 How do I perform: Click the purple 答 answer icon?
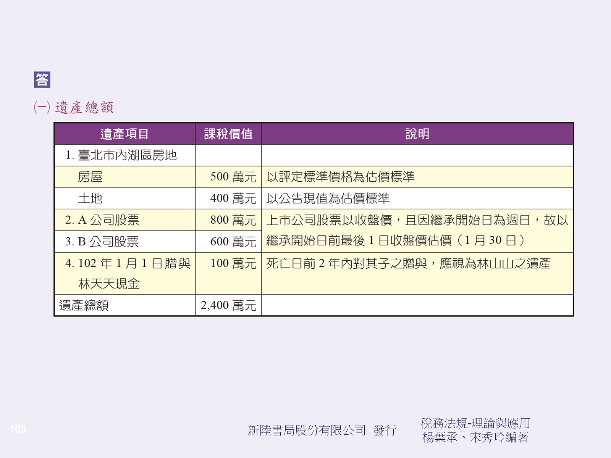point(42,79)
